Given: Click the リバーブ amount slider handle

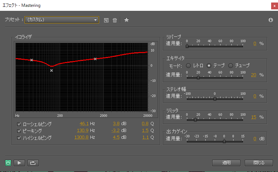Looking at the screenshot, I should click(187, 46).
